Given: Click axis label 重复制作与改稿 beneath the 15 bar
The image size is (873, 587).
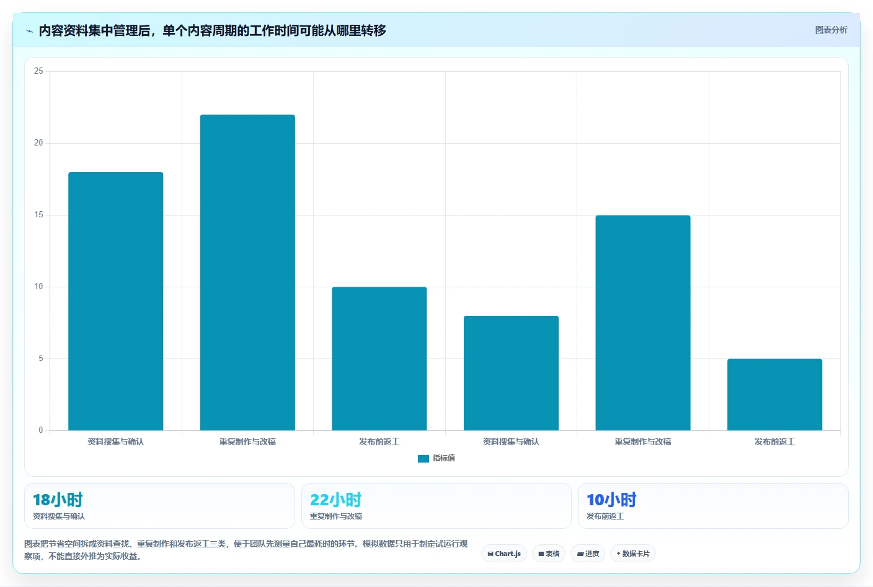Looking at the screenshot, I should [x=643, y=441].
